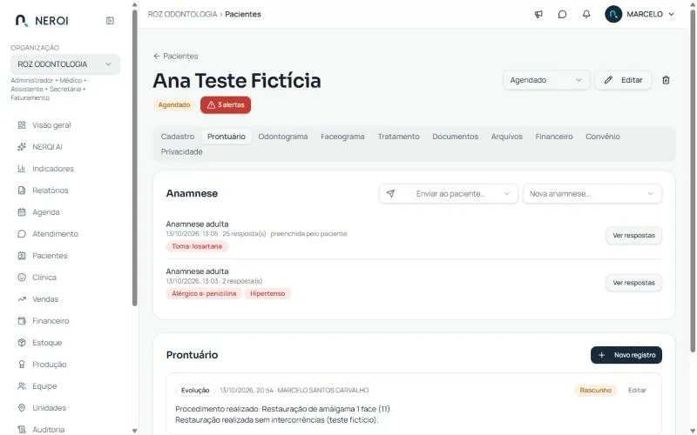Click the ROZ ODONTOLOGIA breadcrumb link

182,14
